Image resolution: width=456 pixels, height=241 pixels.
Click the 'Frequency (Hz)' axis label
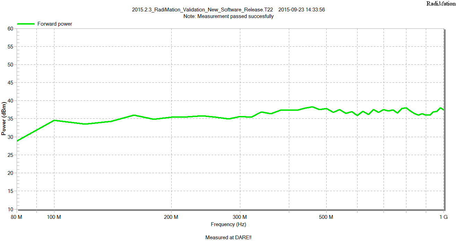pos(228,224)
